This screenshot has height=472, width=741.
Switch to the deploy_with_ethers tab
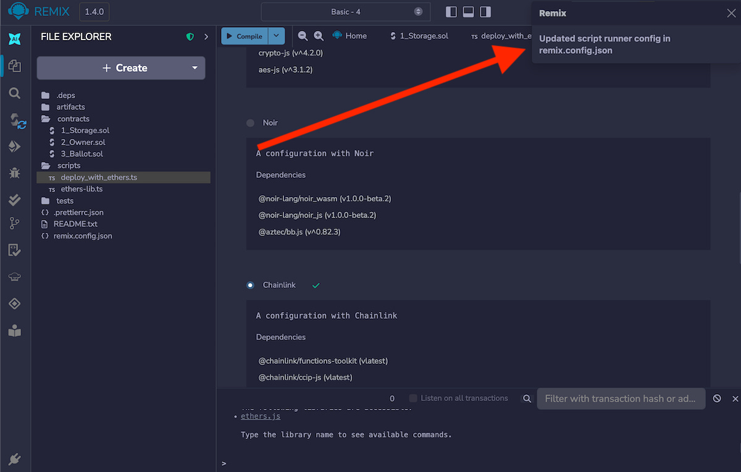coord(501,36)
